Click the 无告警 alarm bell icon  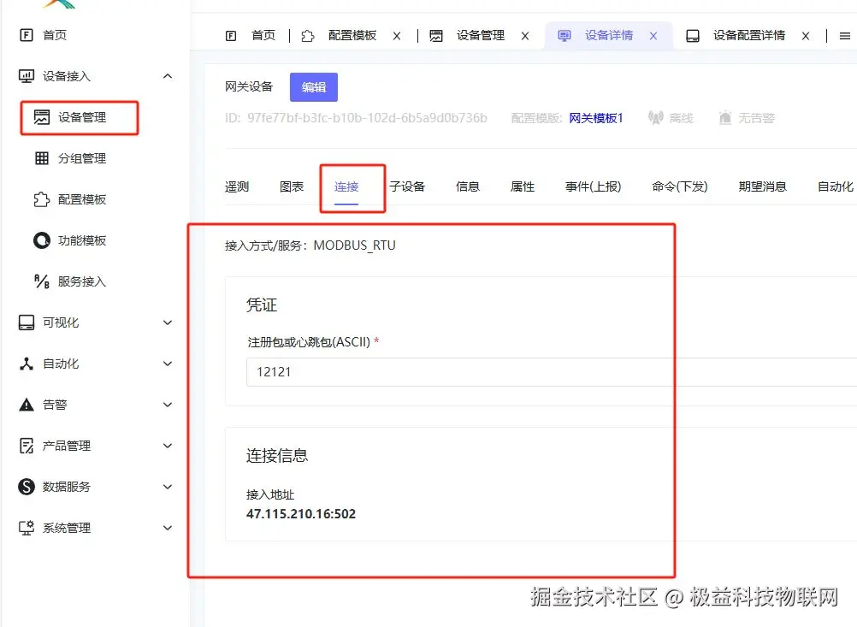(725, 117)
